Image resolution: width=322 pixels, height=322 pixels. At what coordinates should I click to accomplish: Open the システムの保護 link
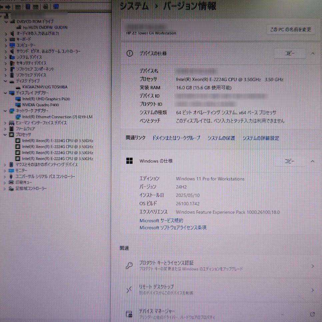[x=221, y=138]
